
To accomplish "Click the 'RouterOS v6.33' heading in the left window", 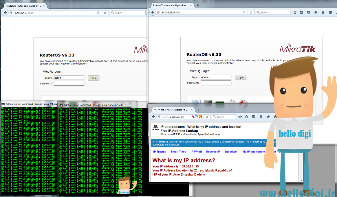I will tap(57, 55).
